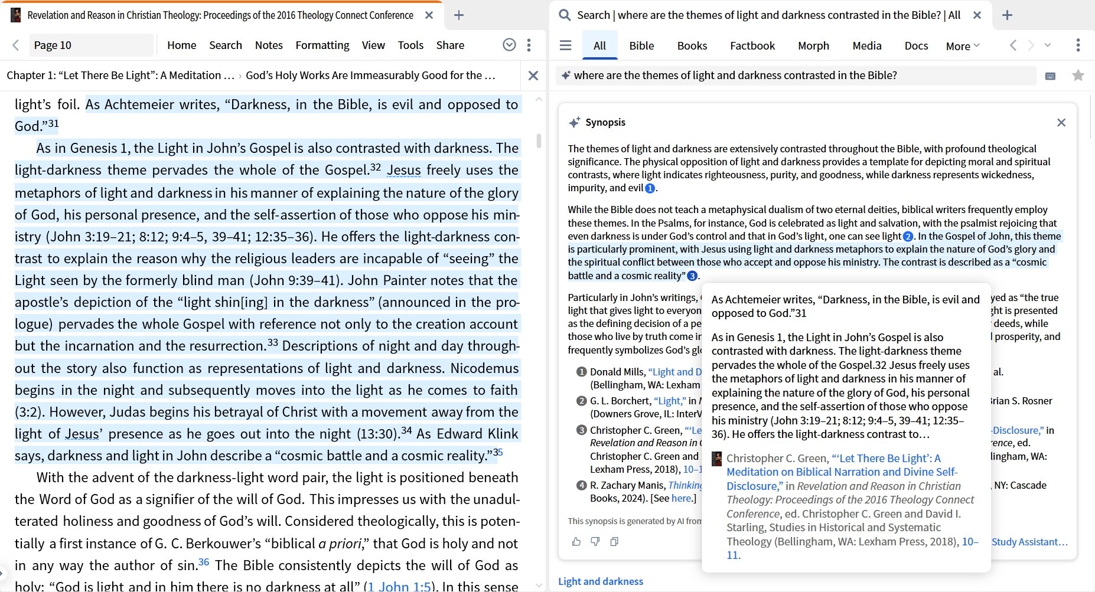Image resolution: width=1095 pixels, height=592 pixels.
Task: Click footnote 35 marker
Action: [x=498, y=452]
